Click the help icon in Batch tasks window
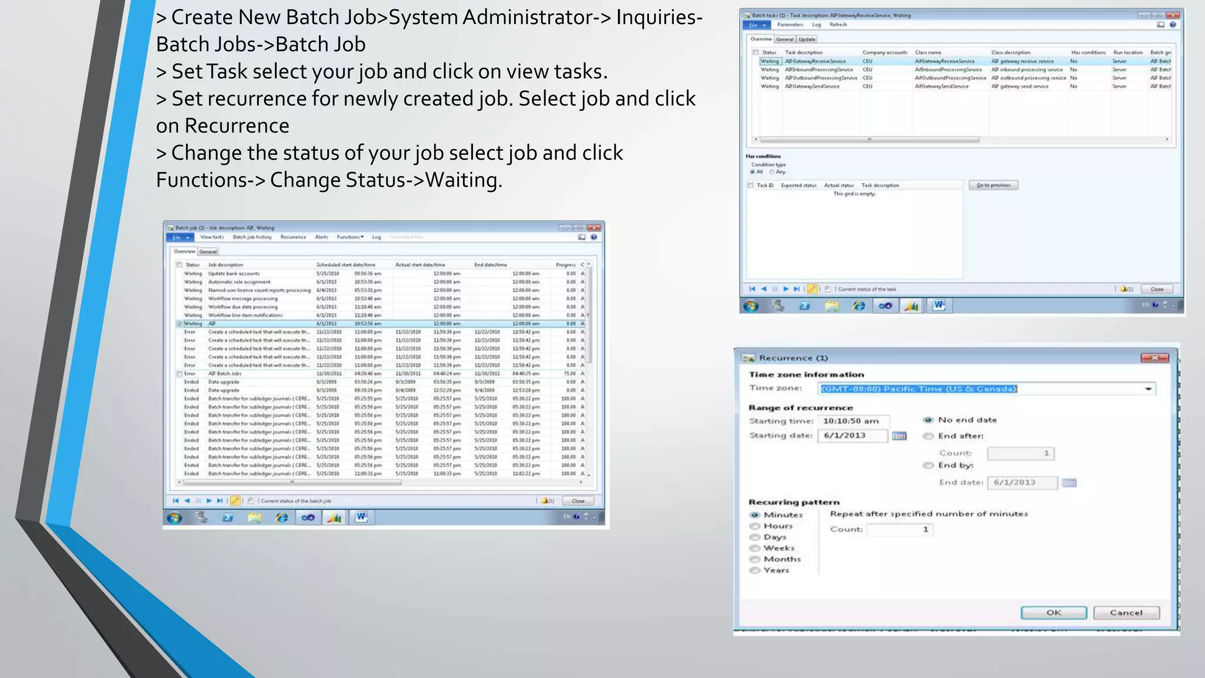 (x=1173, y=25)
